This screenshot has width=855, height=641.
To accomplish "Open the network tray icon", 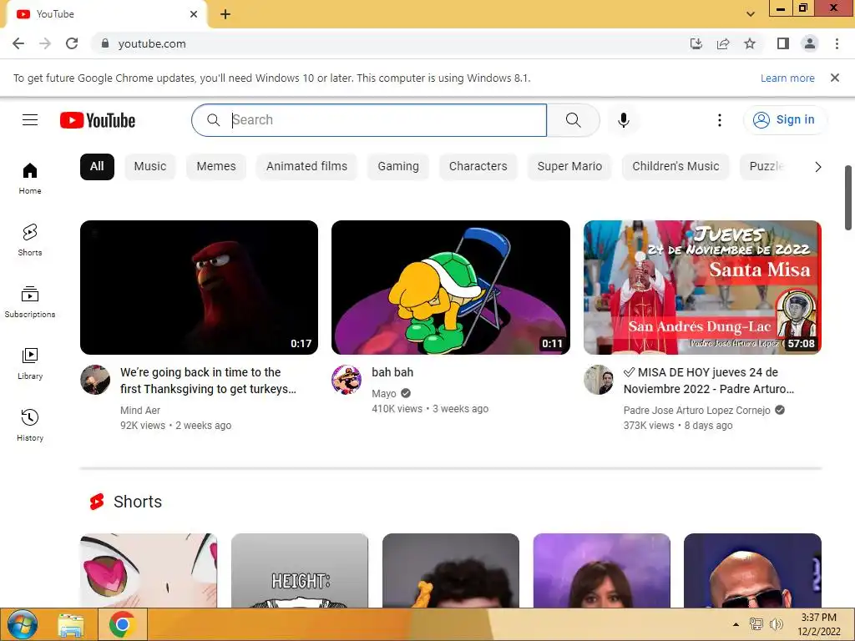I will click(x=756, y=624).
